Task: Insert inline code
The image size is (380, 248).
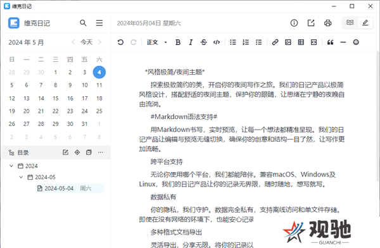Action: click(x=217, y=42)
